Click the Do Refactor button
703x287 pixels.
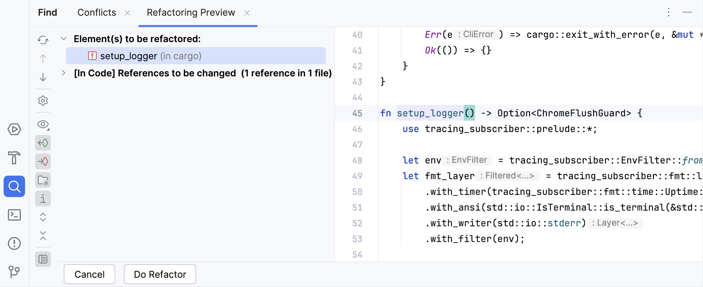160,274
